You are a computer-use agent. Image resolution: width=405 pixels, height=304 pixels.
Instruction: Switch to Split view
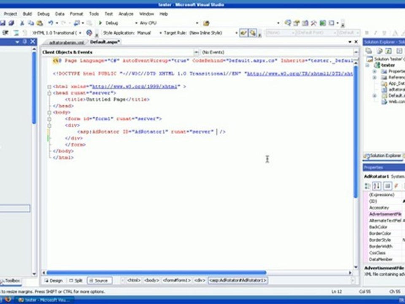(76, 280)
